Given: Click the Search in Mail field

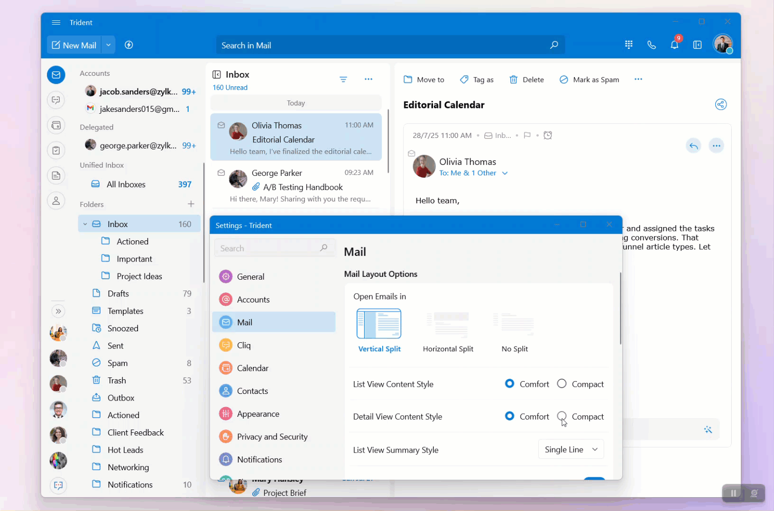Looking at the screenshot, I should click(x=390, y=45).
